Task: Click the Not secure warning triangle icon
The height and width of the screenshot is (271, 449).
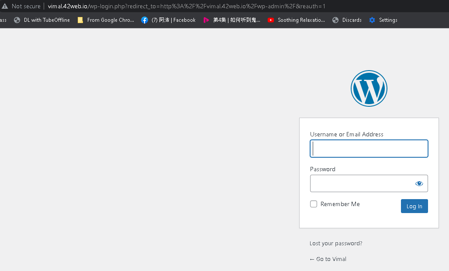Action: 5,6
